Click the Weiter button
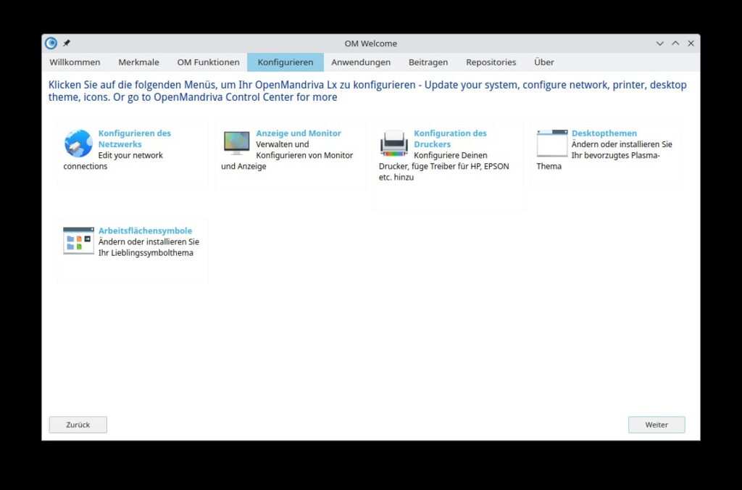 click(x=656, y=425)
